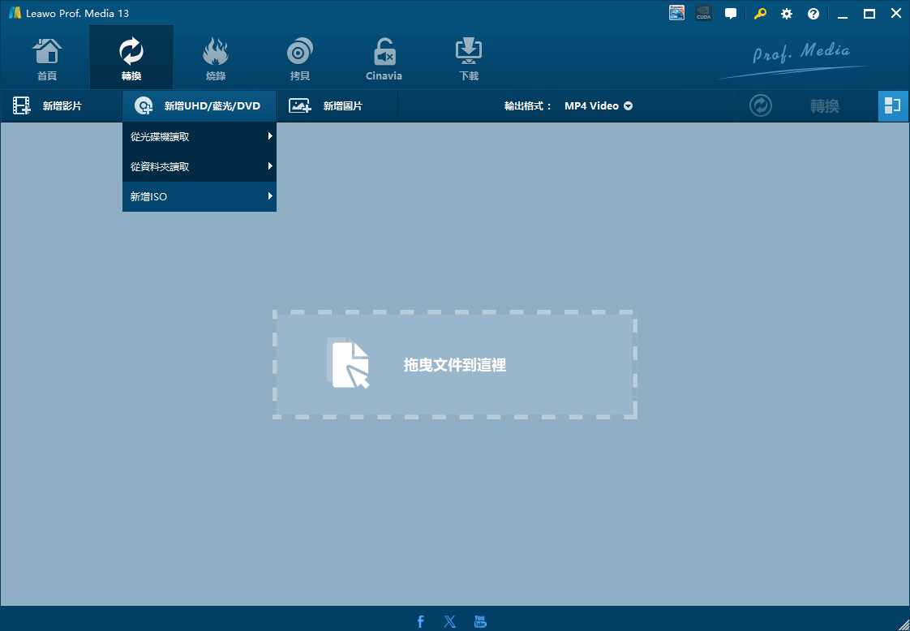Open the 首頁 home module
The width and height of the screenshot is (910, 631).
pos(47,58)
